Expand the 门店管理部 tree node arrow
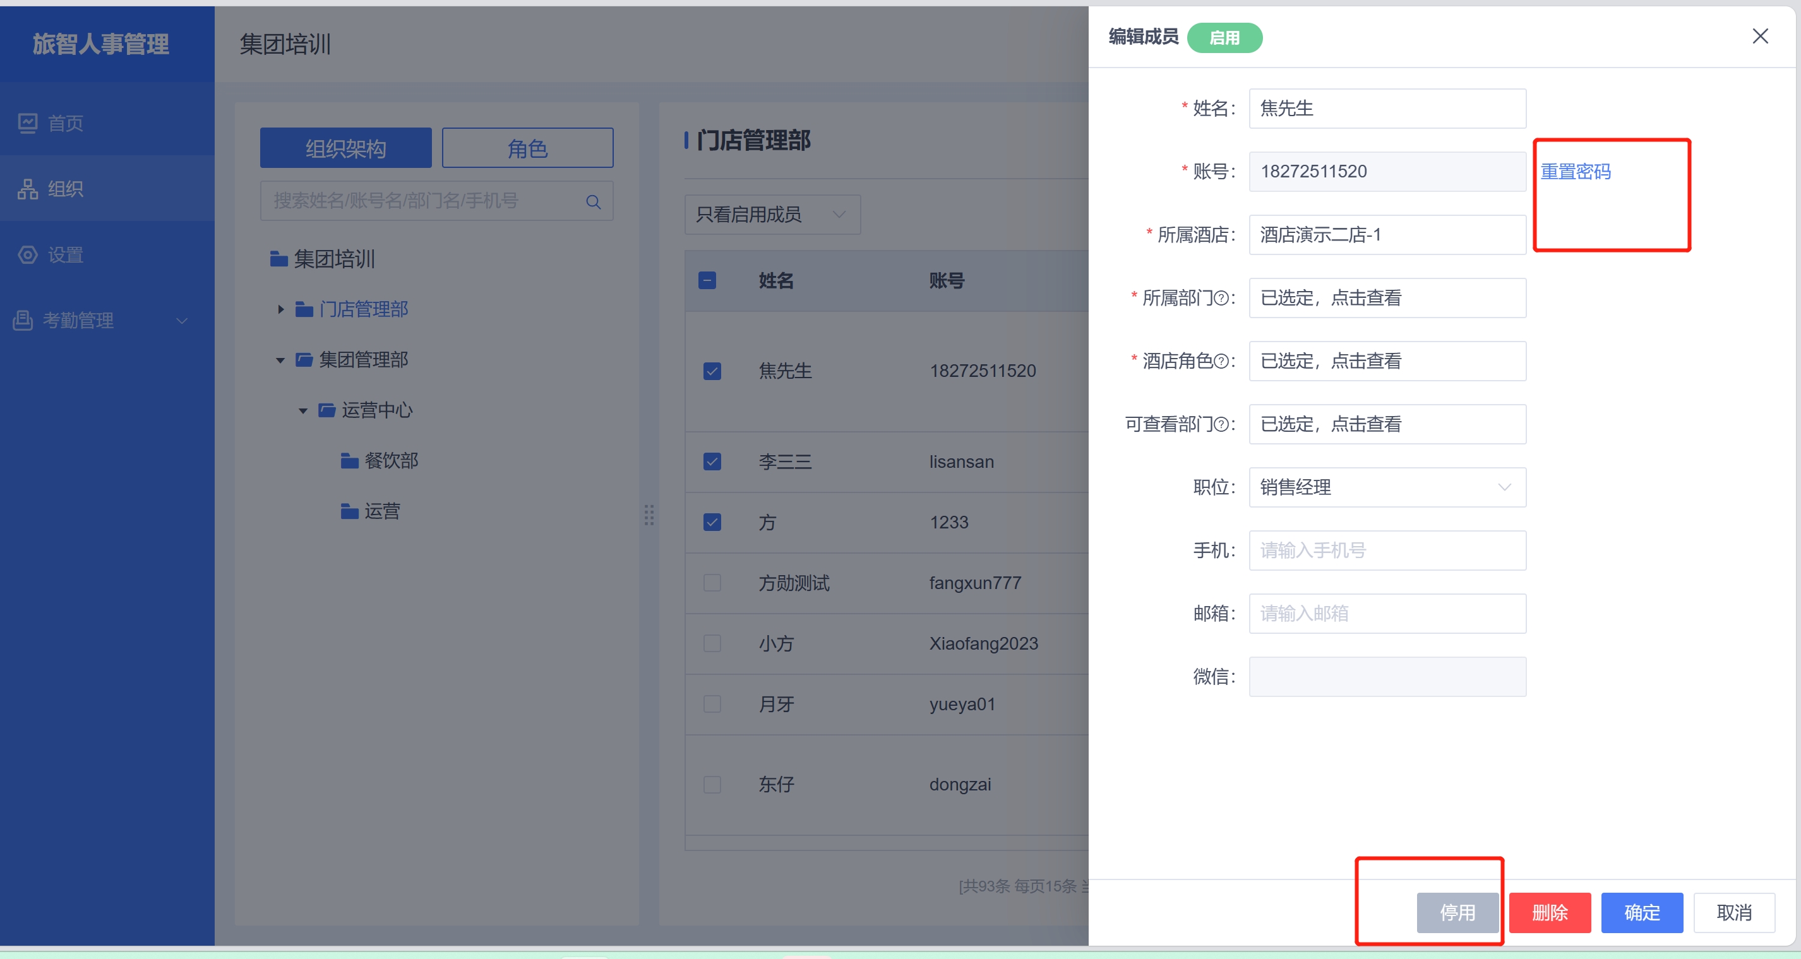Image resolution: width=1801 pixels, height=959 pixels. 280,309
